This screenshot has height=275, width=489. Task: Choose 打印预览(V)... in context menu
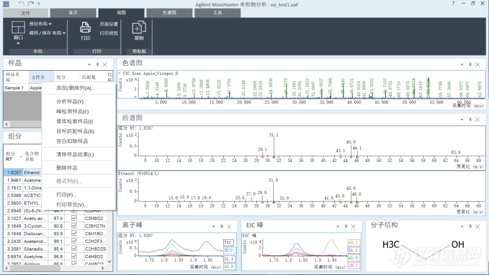(79, 204)
